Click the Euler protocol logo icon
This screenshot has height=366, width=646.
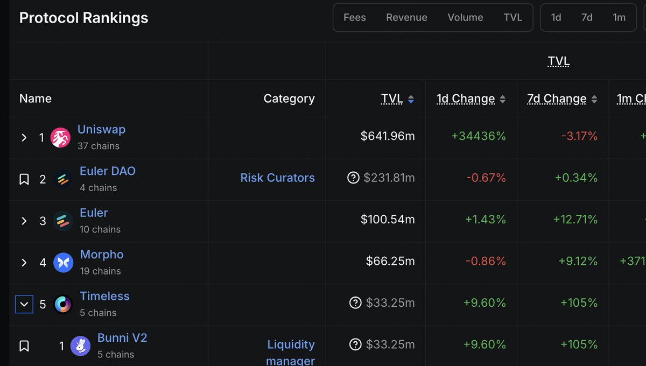(x=63, y=221)
